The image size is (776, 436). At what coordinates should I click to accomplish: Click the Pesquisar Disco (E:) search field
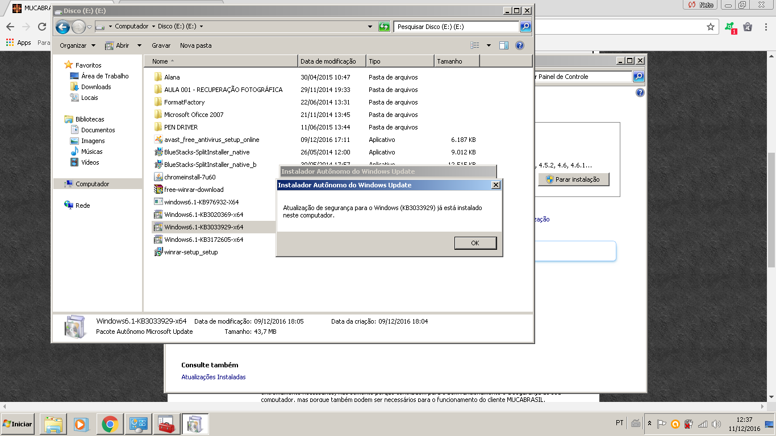[x=456, y=27]
